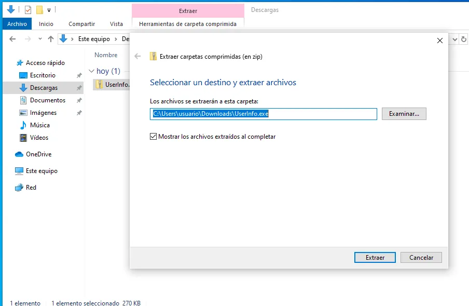Switch to the Inicio ribbon tab
The width and height of the screenshot is (469, 306).
click(x=46, y=24)
